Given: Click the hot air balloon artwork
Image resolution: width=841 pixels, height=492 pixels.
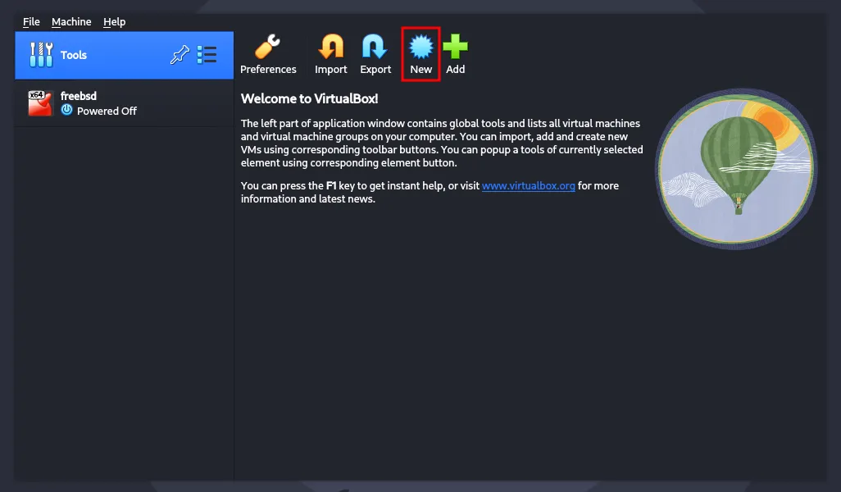Looking at the screenshot, I should pos(735,170).
